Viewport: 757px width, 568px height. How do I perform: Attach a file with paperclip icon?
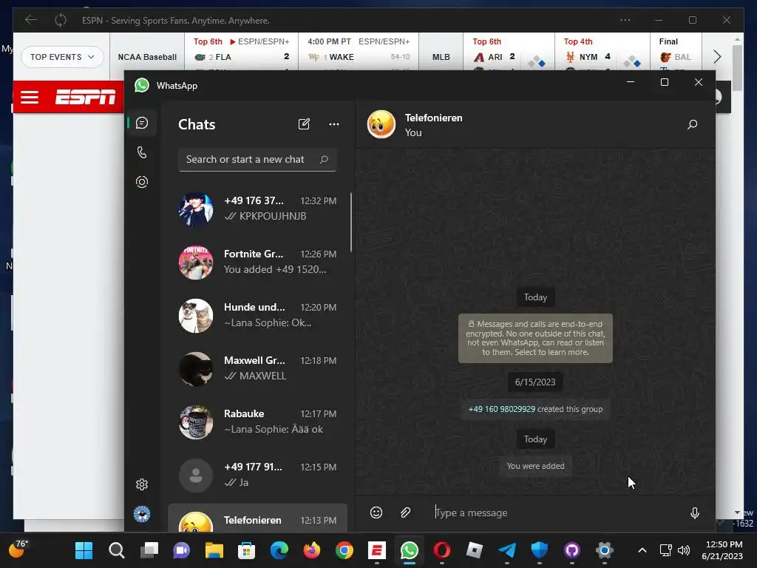coord(406,513)
